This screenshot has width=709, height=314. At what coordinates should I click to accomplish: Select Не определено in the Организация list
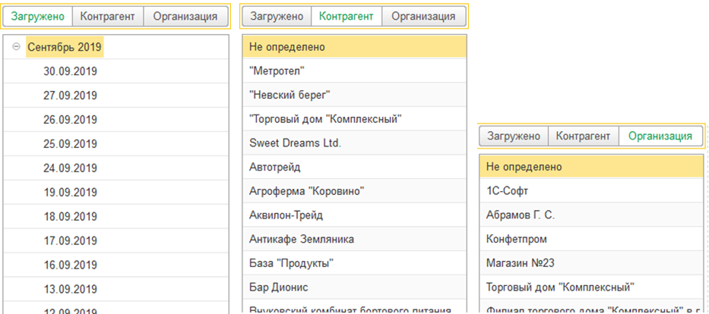click(x=591, y=166)
